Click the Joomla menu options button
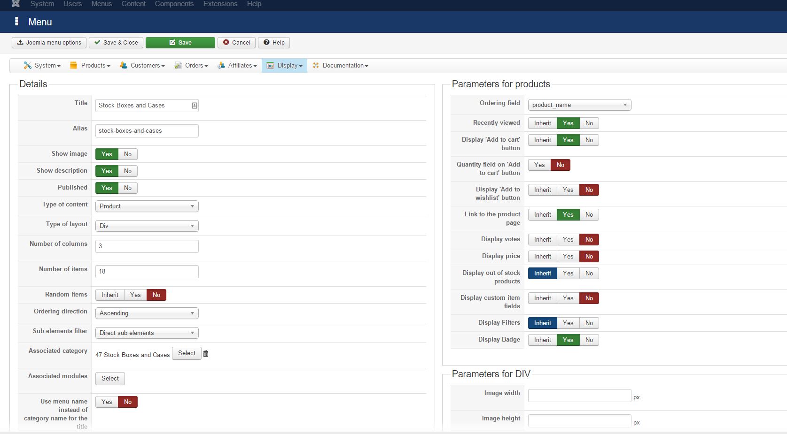This screenshot has width=787, height=434. (x=49, y=43)
